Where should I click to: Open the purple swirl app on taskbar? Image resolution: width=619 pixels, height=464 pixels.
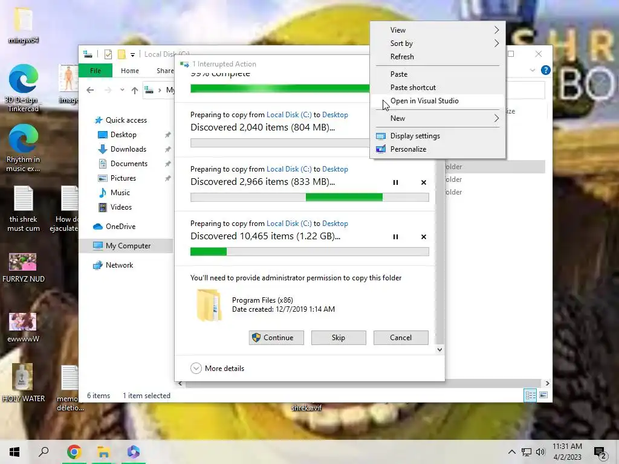pos(134,452)
